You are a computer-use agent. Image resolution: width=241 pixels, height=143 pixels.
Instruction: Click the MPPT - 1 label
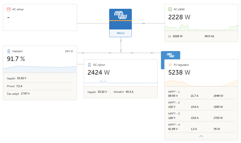[174, 92]
